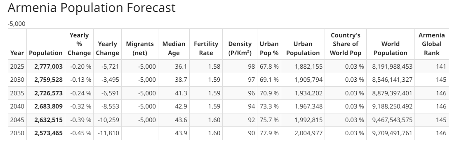Screen dimensions: 452x150
Task: Click the Median Age column header
Action: coord(174,48)
